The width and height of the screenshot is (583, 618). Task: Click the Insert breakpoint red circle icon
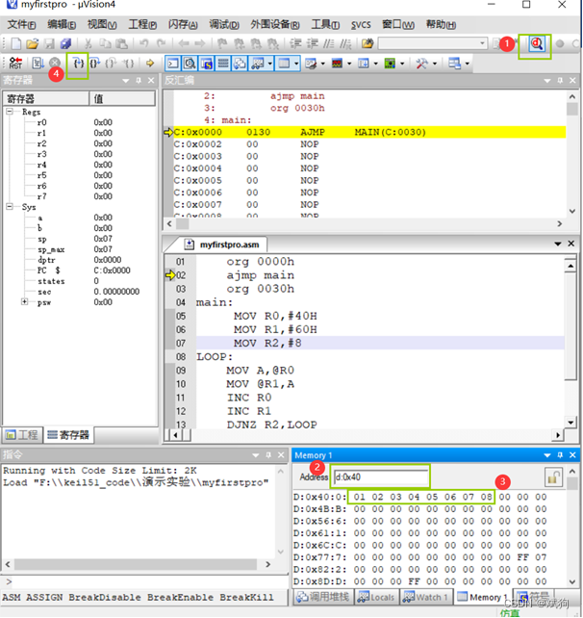[560, 43]
